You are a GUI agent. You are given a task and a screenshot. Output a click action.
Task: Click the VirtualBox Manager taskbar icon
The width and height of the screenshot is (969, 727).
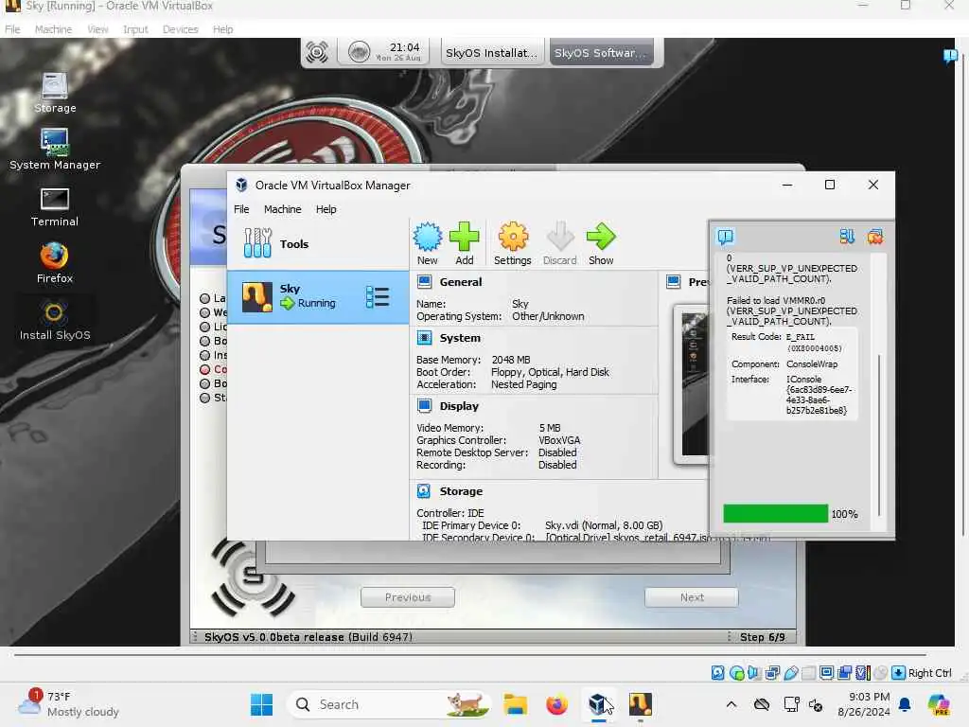598,704
